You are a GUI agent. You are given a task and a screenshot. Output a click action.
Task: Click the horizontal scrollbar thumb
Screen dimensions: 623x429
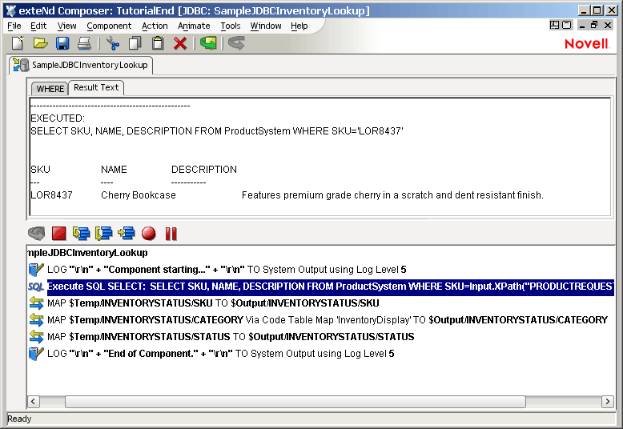pyautogui.click(x=295, y=402)
